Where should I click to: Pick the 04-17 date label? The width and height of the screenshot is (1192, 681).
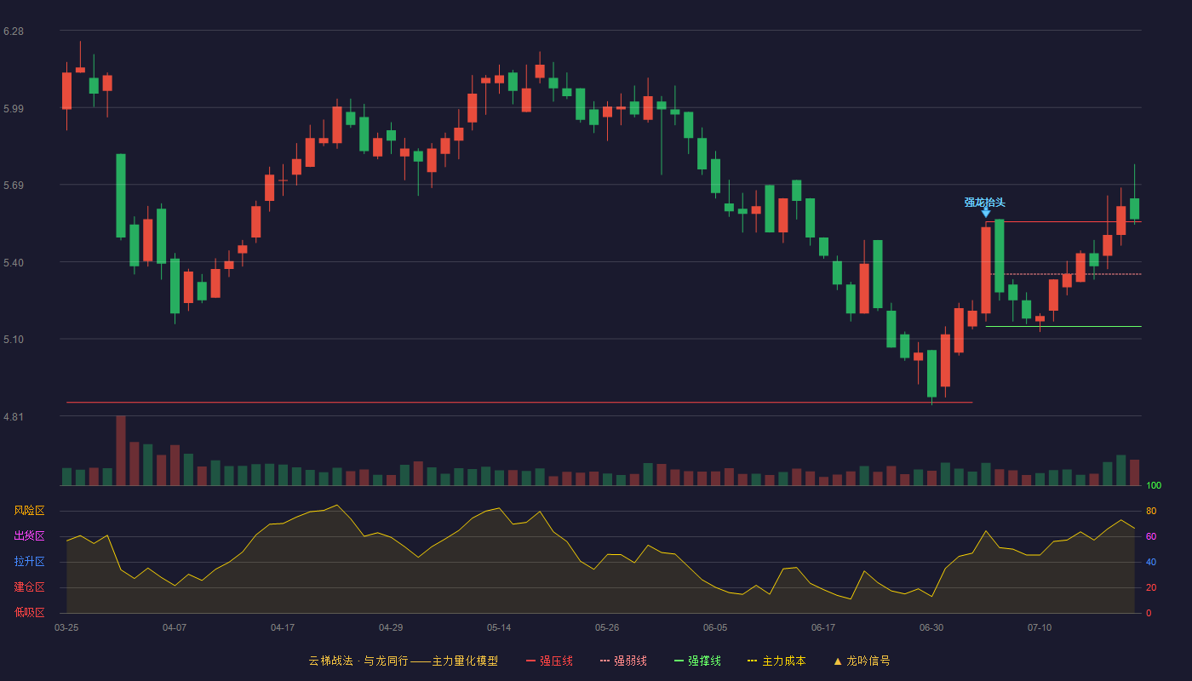pyautogui.click(x=283, y=627)
